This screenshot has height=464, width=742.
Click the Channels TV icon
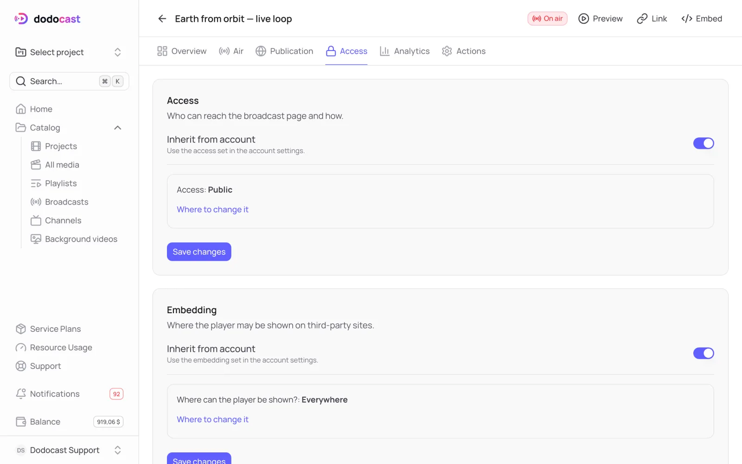36,220
